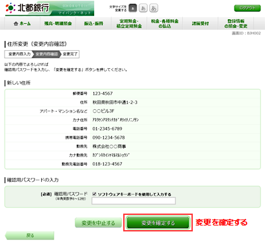
Task: Click the 変更完了 step
Action: pos(70,54)
